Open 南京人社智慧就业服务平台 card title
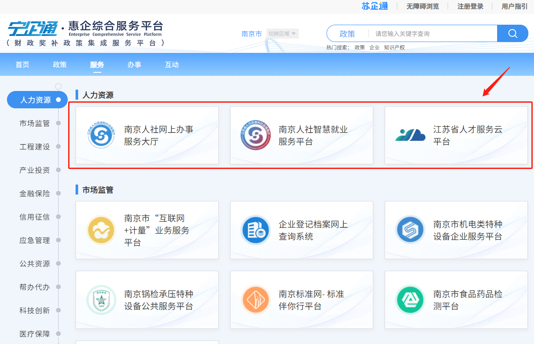 pyautogui.click(x=313, y=135)
